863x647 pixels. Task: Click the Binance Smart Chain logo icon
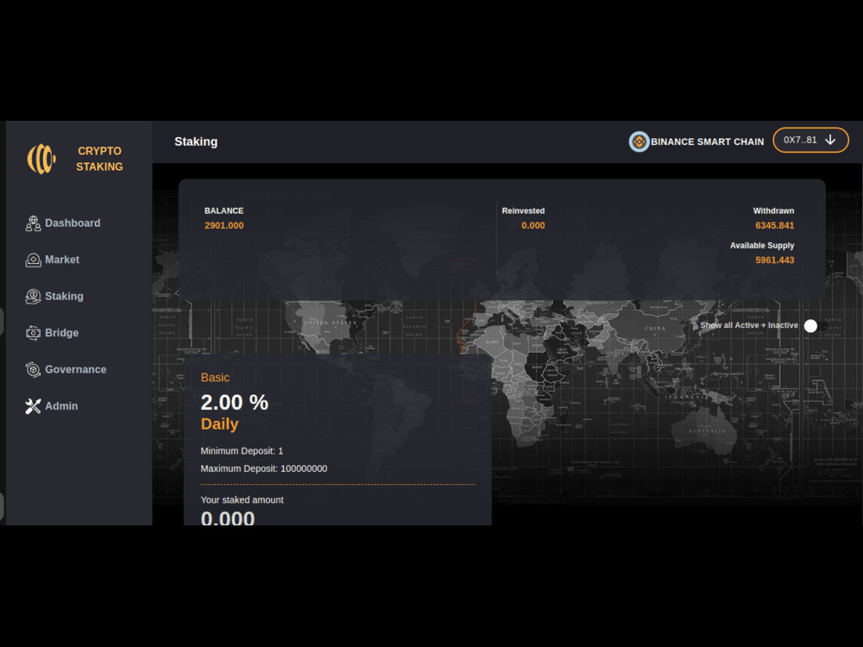click(639, 142)
